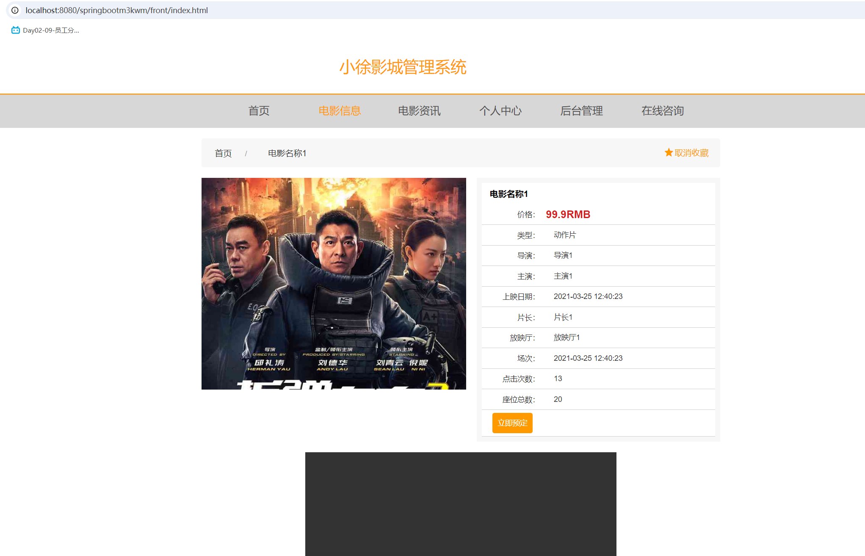Click the 动作片 movie type value
The image size is (865, 556).
click(x=565, y=235)
